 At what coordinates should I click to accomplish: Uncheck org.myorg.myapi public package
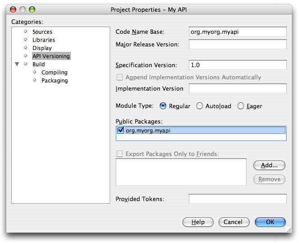tap(121, 131)
